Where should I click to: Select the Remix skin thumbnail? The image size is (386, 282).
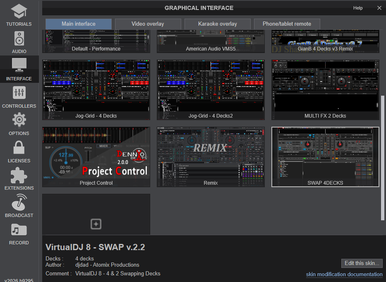pos(211,157)
